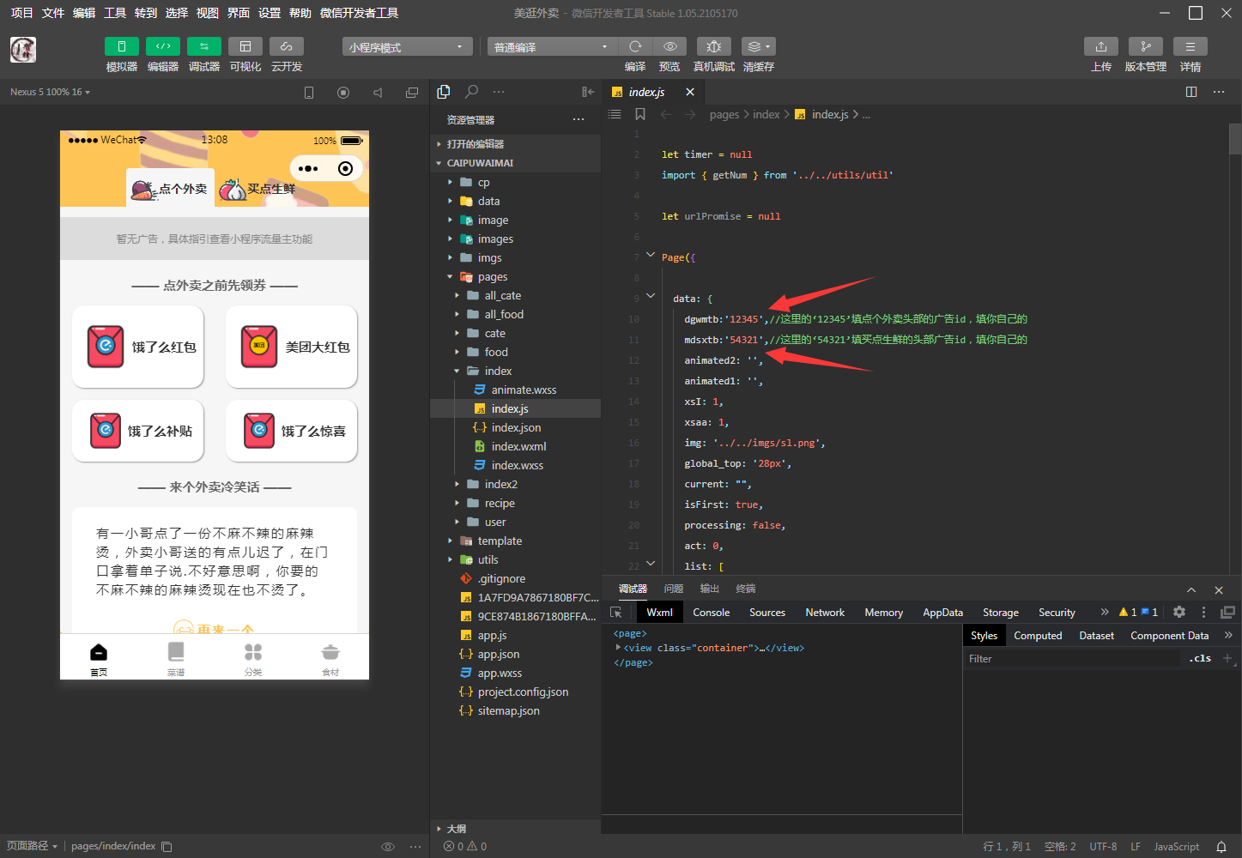The image size is (1242, 858).
Task: Switch to the Console tab
Action: point(712,612)
